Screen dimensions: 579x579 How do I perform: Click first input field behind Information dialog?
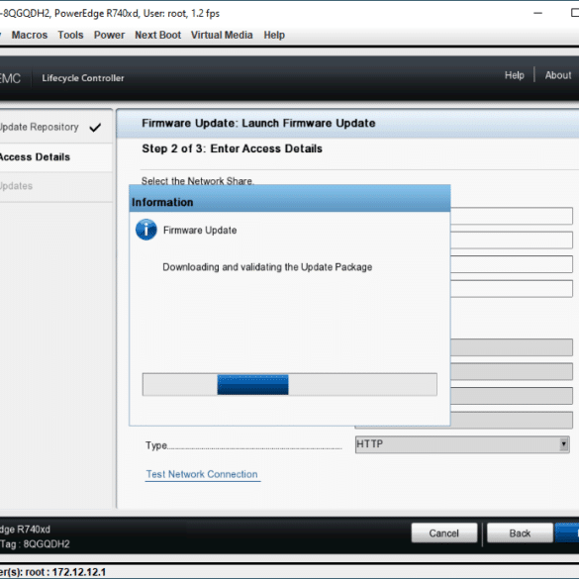point(512,216)
